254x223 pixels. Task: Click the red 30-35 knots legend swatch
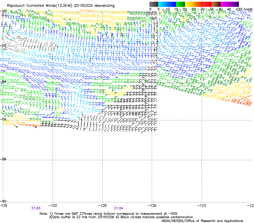[x=207, y=4]
